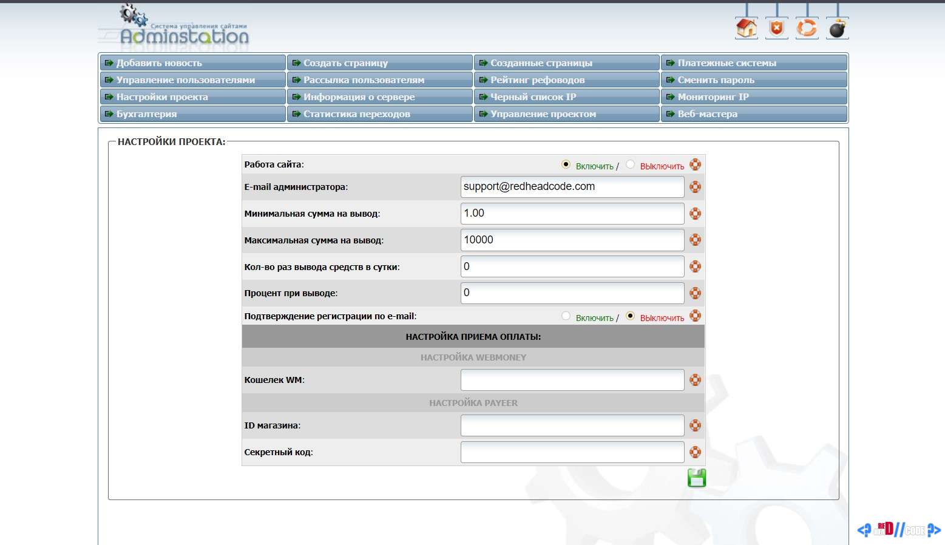
Task: Open Созданные страницы menu item
Action: click(567, 63)
